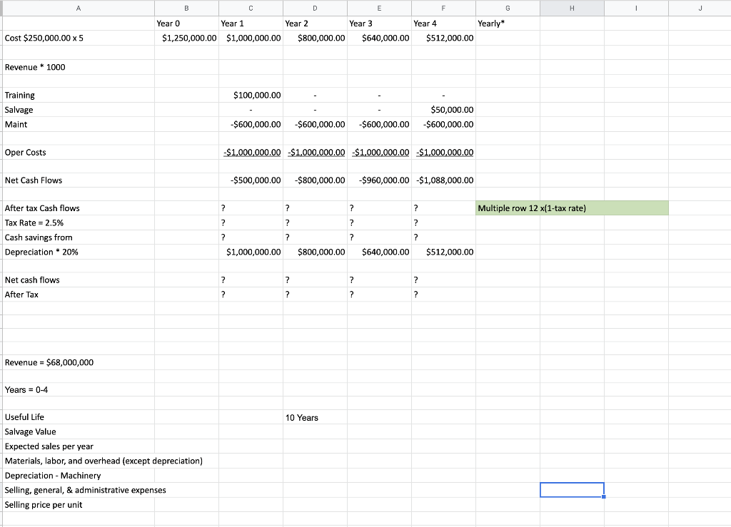This screenshot has height=527, width=731.
Task: Select the -$500,000.00 net cash flow
Action: click(251, 180)
